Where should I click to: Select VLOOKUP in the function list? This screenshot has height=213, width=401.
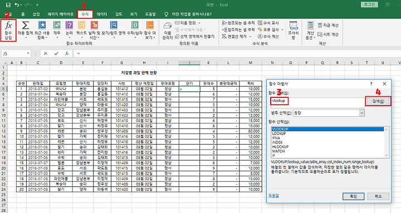(x=327, y=129)
